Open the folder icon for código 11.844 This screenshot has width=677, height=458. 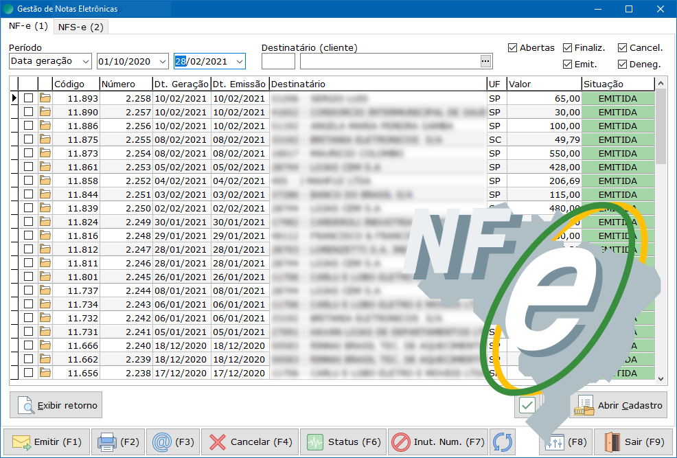tap(45, 195)
